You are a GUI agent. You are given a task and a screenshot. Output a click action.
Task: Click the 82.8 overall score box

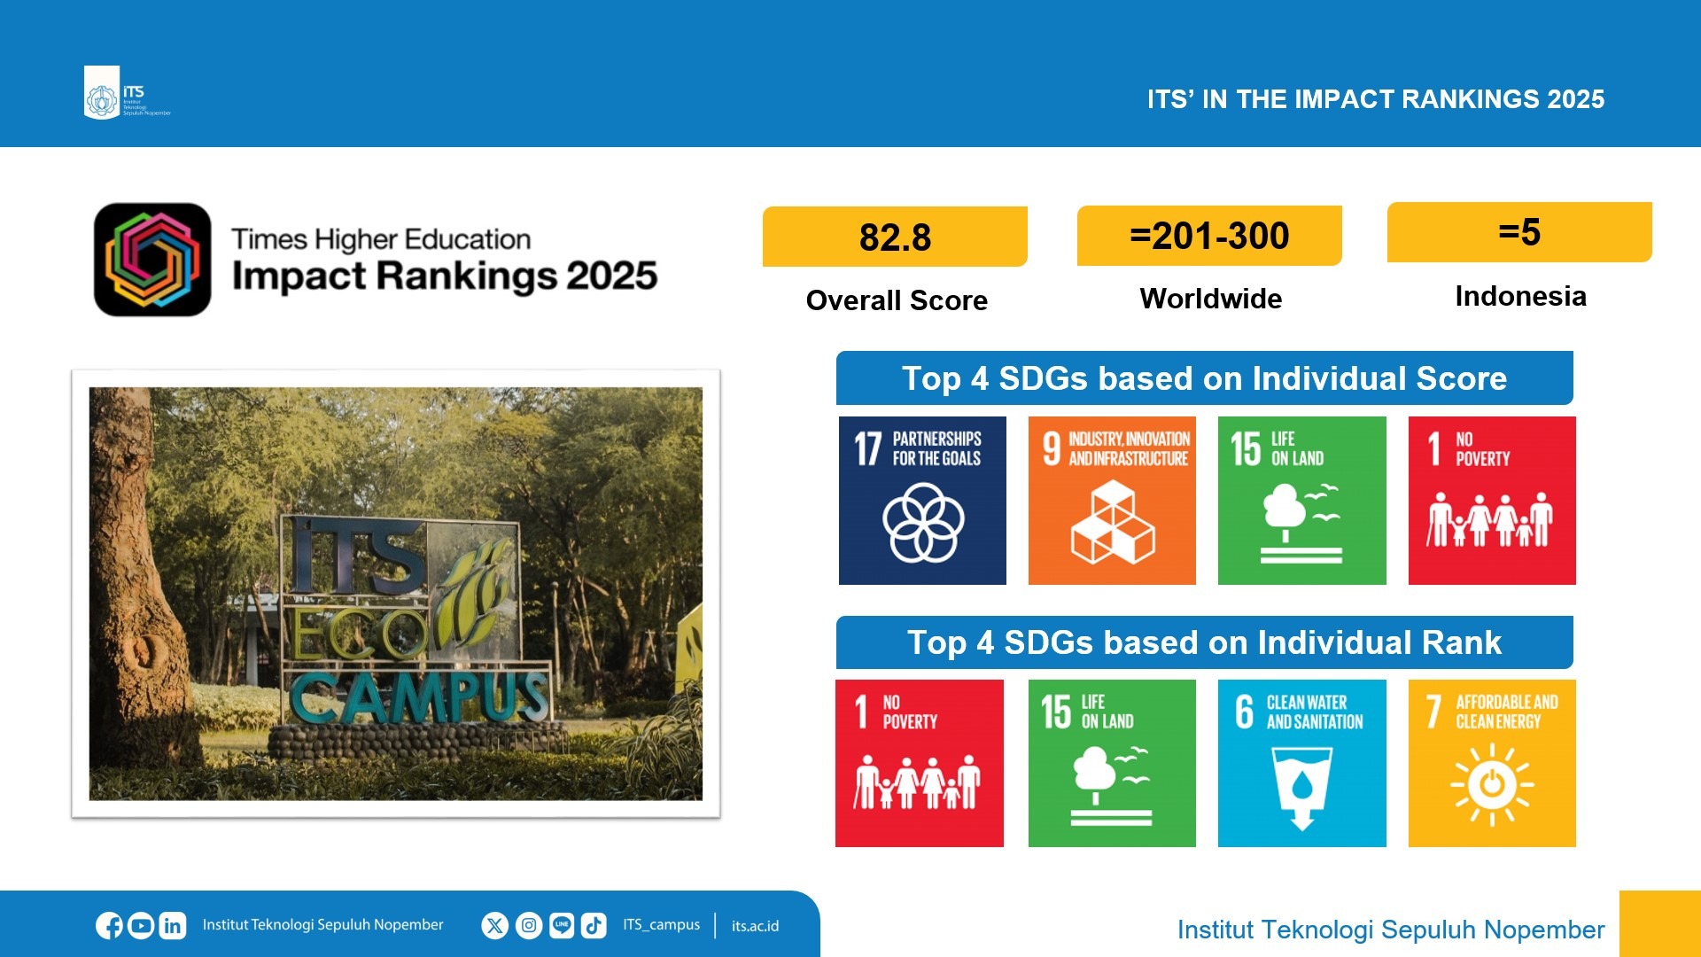pos(895,237)
